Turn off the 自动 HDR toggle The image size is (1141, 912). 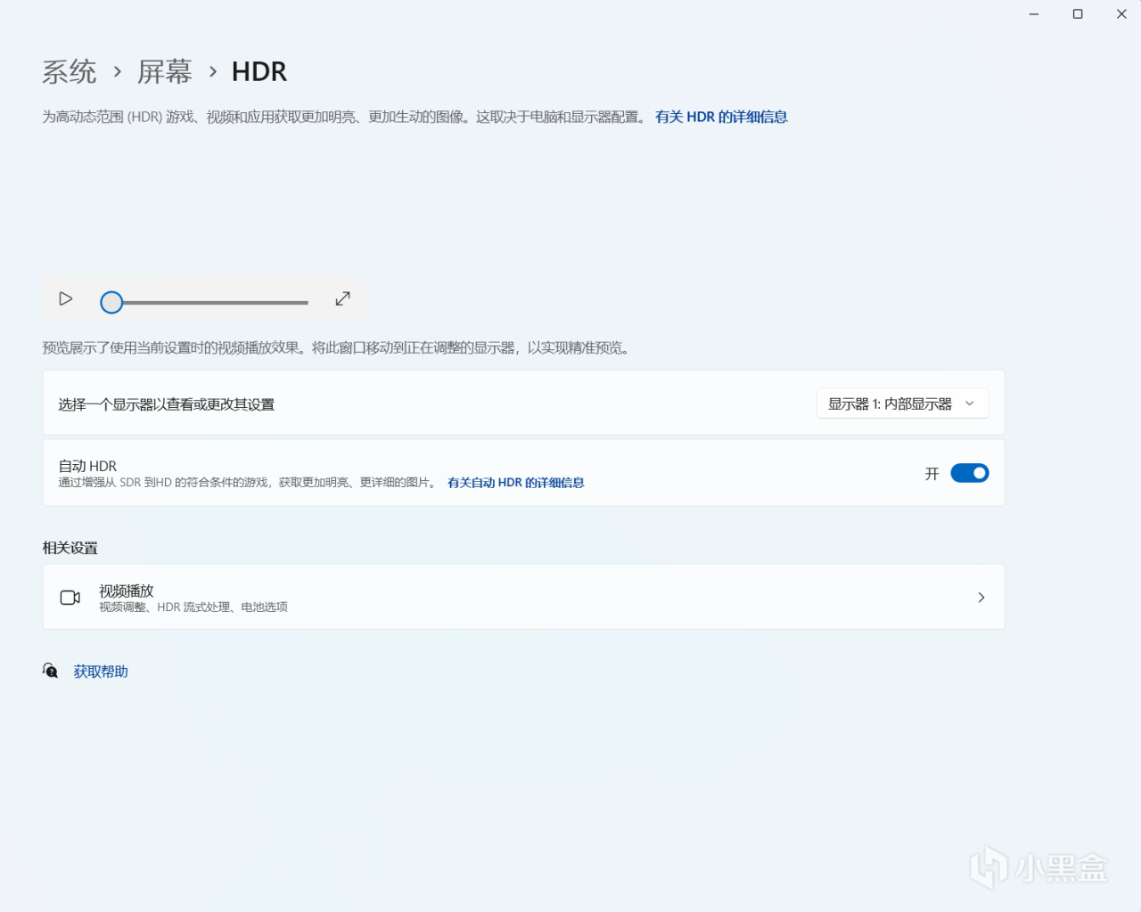pyautogui.click(x=970, y=473)
